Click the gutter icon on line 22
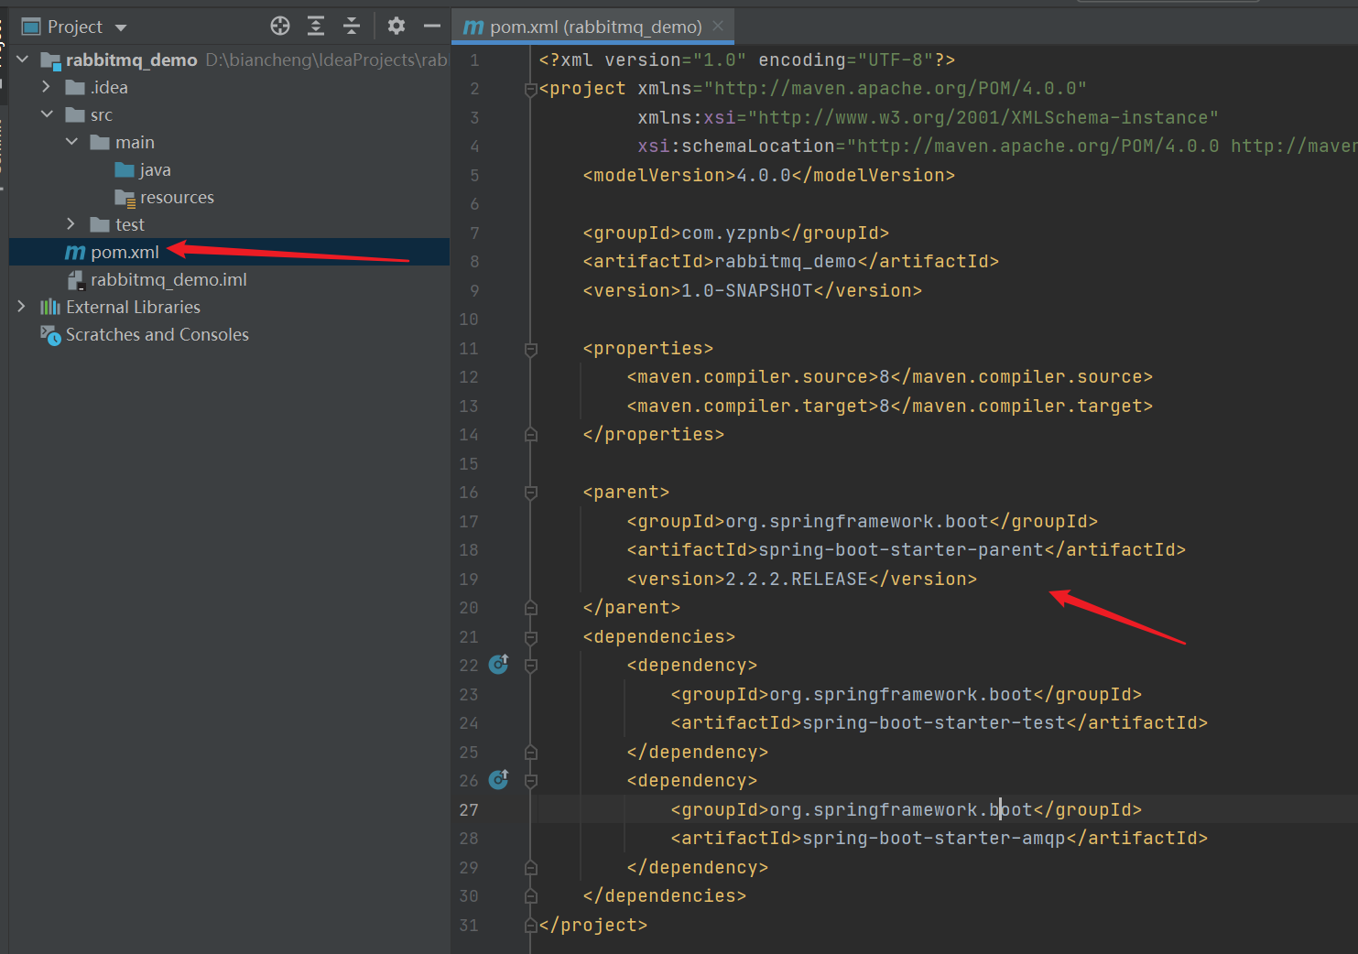 [x=498, y=664]
